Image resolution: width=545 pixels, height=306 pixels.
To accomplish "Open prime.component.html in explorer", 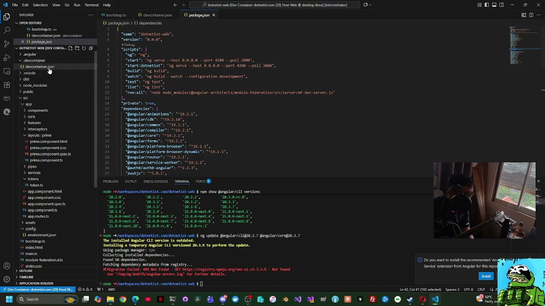I will tap(48, 142).
